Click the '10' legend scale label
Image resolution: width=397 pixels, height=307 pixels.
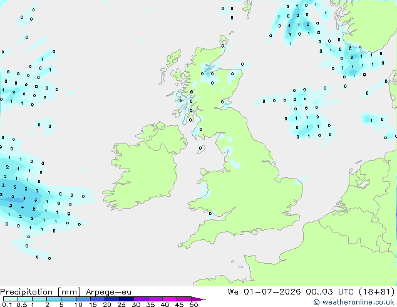pyautogui.click(x=78, y=304)
